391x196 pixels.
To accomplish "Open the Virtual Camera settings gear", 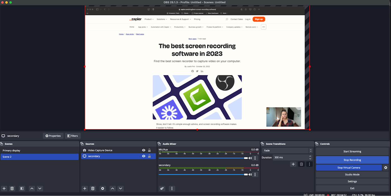I will pos(386,168).
